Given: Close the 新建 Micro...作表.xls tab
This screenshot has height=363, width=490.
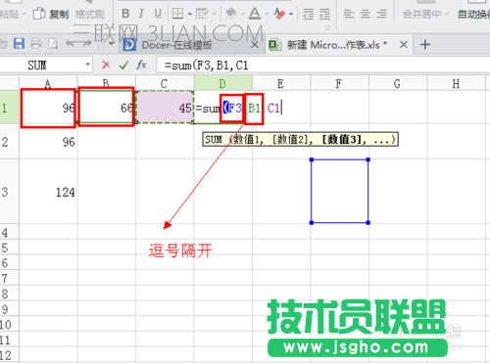Looking at the screenshot, I should coord(404,45).
